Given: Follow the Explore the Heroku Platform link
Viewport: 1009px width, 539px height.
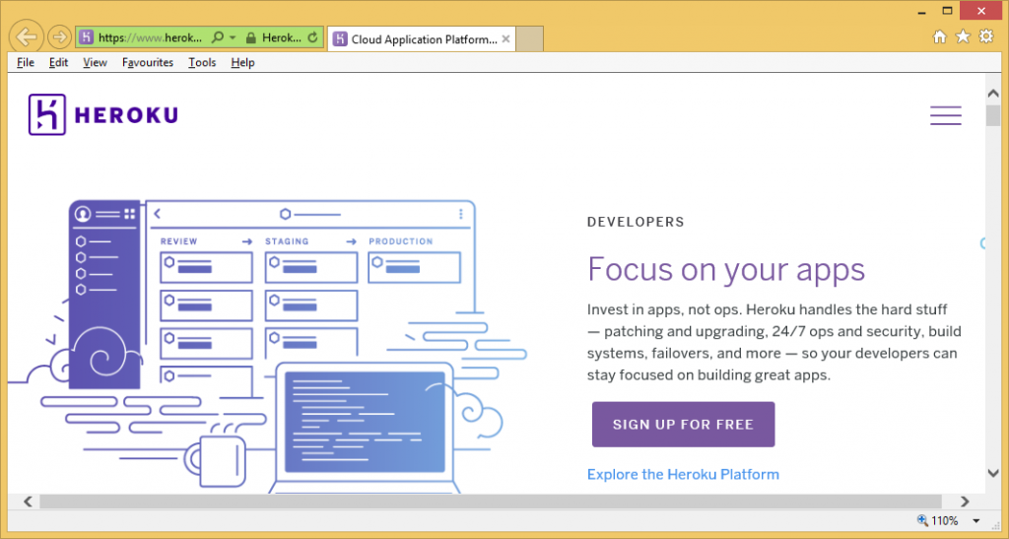Looking at the screenshot, I should pos(683,474).
